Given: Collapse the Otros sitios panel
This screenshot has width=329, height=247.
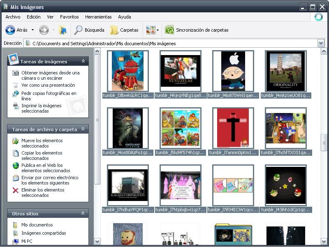Looking at the screenshot, I should coord(83,214).
